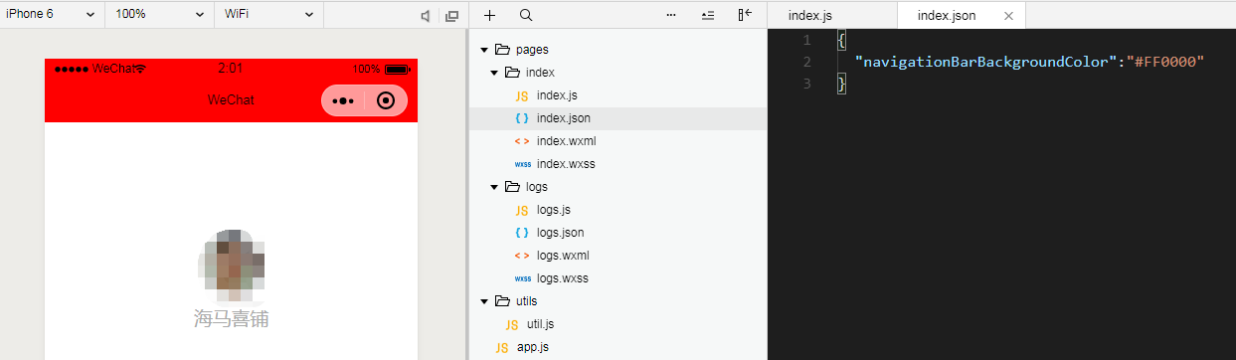Click the JS icon beside logs.js
This screenshot has height=360, width=1236.
click(522, 210)
